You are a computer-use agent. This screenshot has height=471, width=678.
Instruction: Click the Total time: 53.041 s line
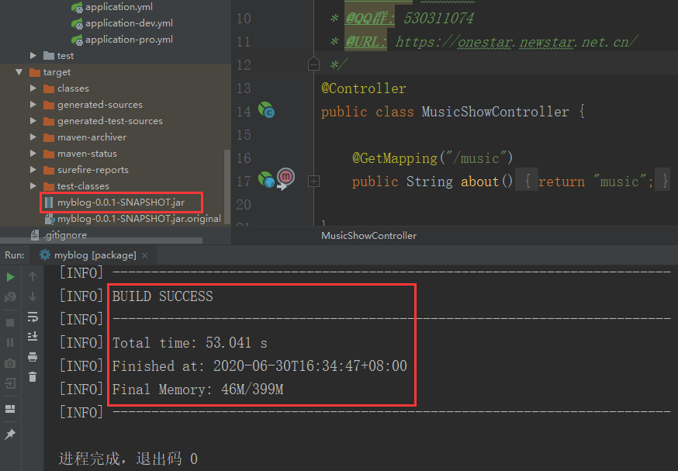point(190,343)
